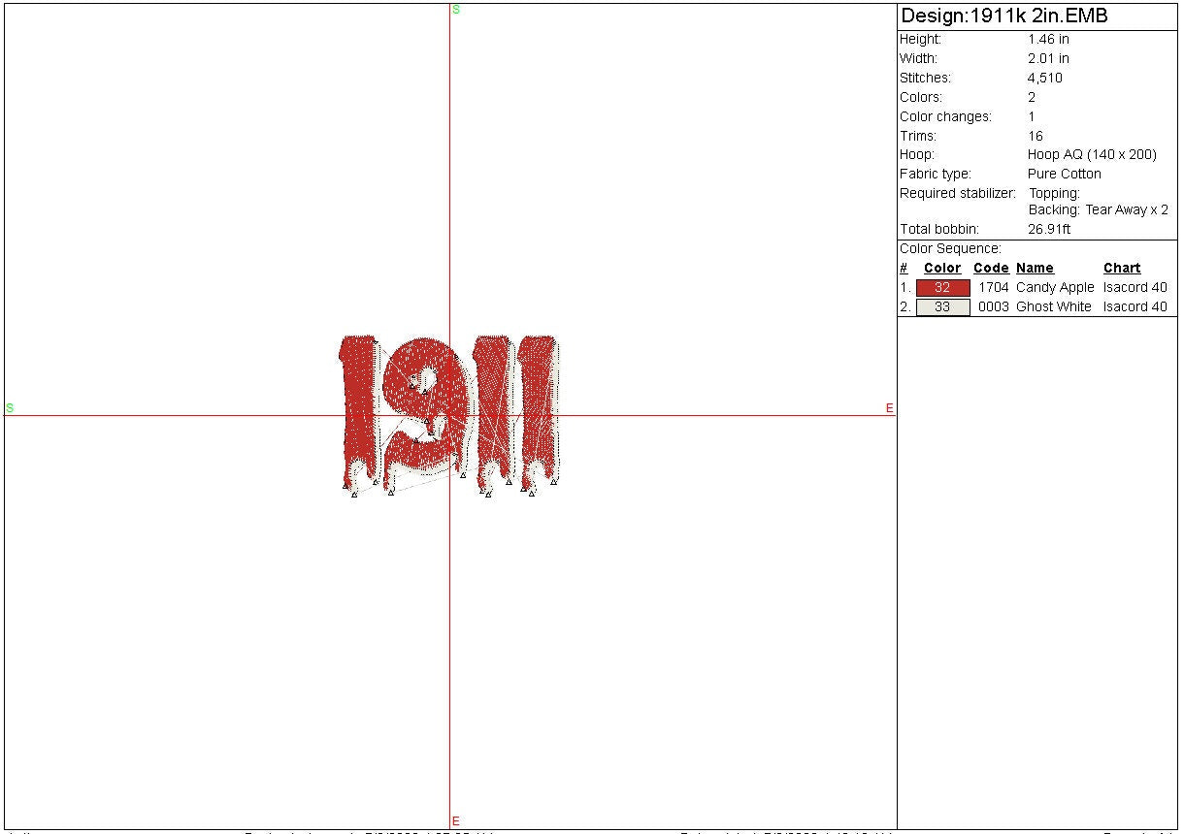1184x834 pixels.
Task: Click the last digit 1 of the design
Action: point(540,407)
